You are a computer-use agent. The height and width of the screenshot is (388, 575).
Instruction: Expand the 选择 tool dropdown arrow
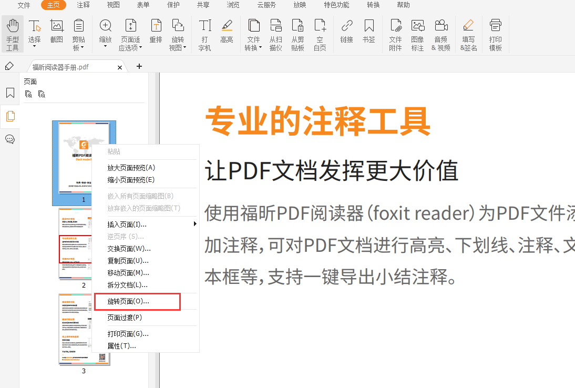coord(35,47)
